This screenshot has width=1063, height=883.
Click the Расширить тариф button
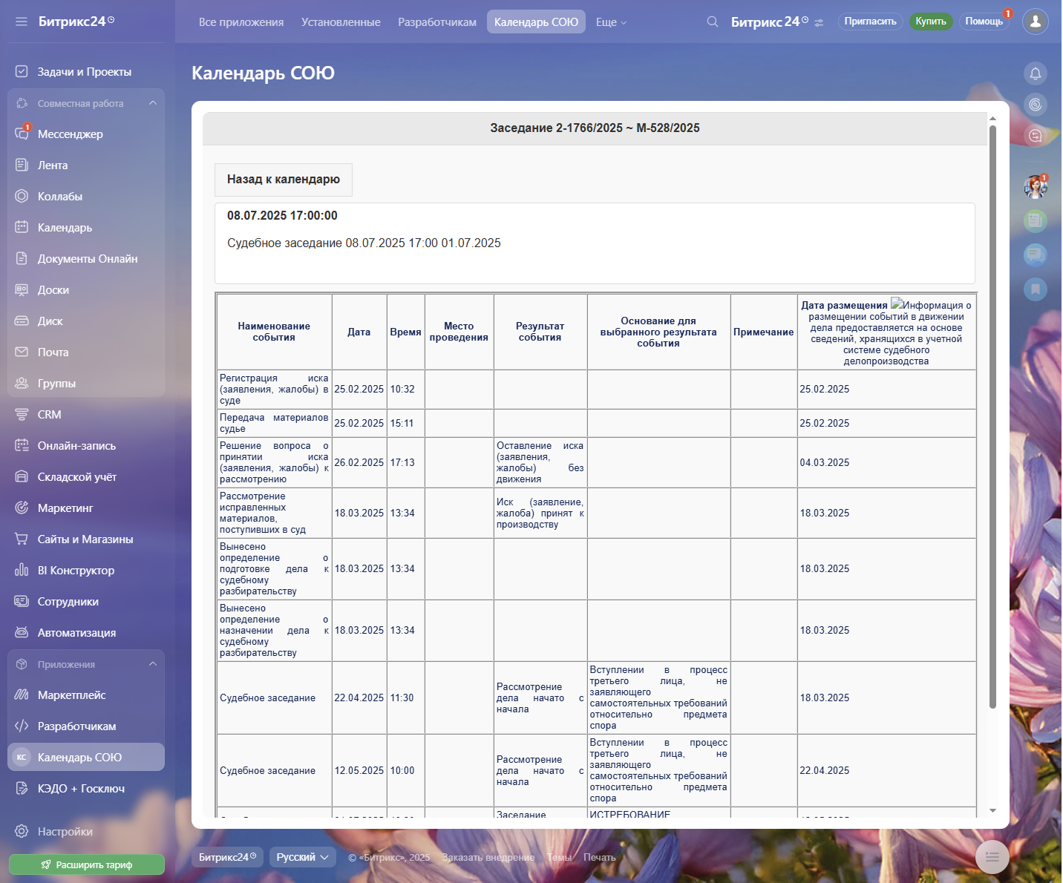click(x=87, y=864)
